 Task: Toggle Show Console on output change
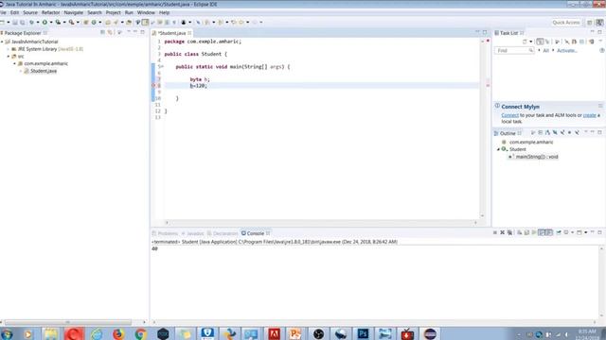pos(542,232)
